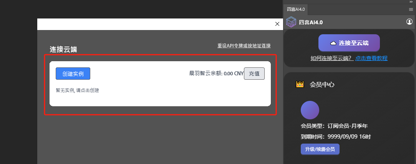416x164 pixels.
Task: Open the 如何连接至云端? link
Action: pyautogui.click(x=332, y=58)
